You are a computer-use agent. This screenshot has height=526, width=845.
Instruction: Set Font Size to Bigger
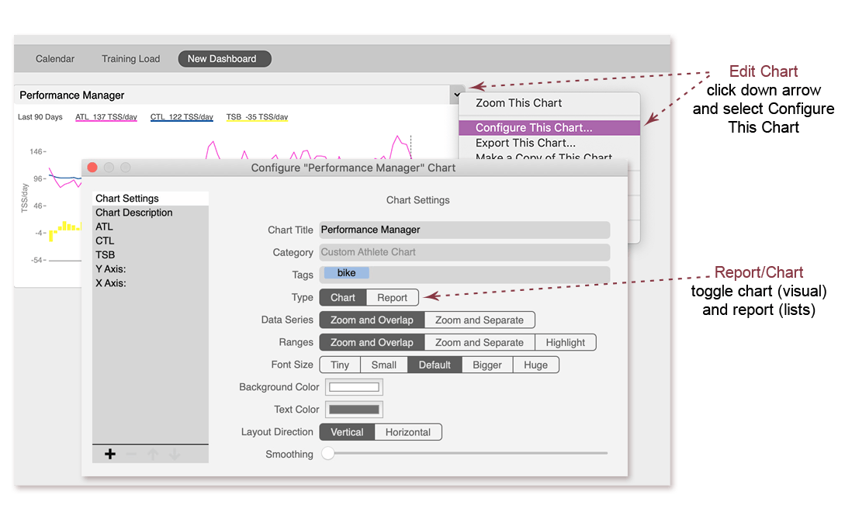pos(487,365)
